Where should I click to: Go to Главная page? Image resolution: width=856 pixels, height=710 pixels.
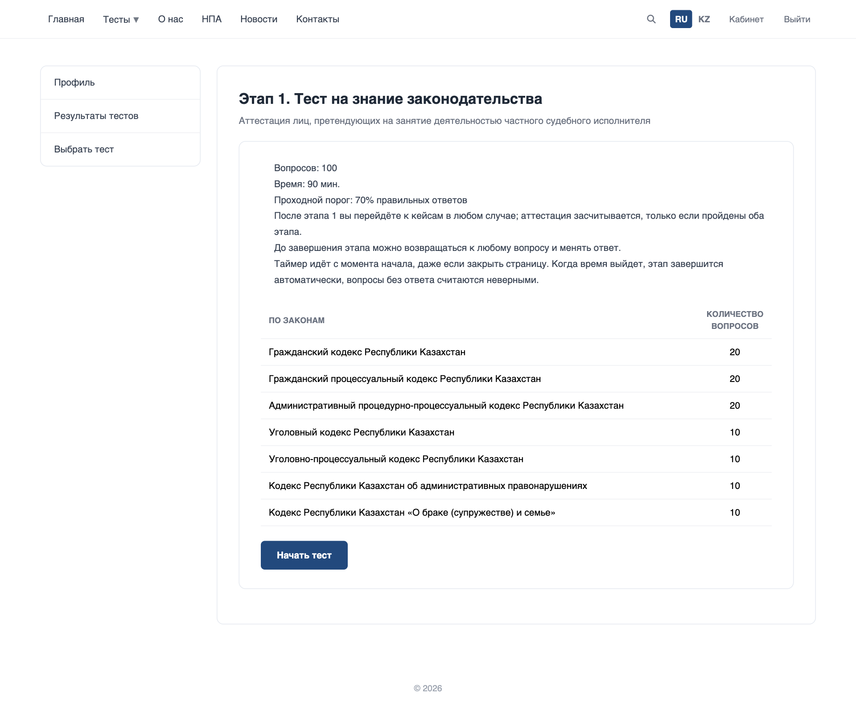point(66,19)
